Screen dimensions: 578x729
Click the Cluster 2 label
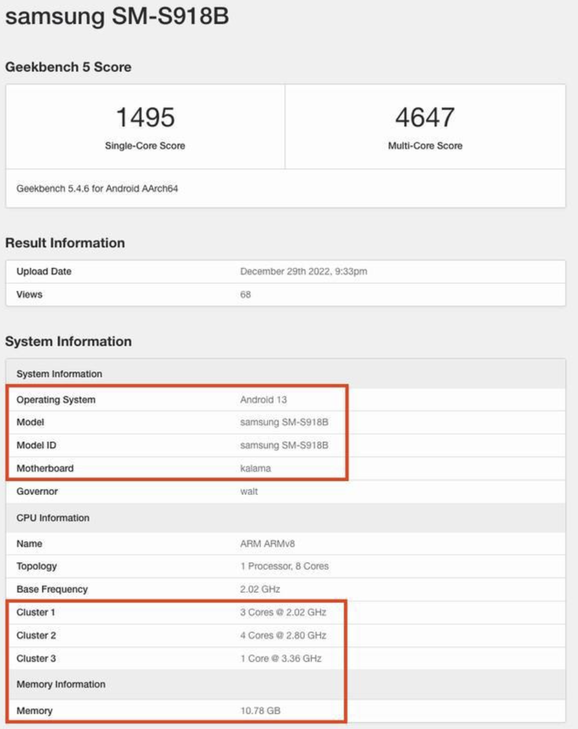point(36,635)
